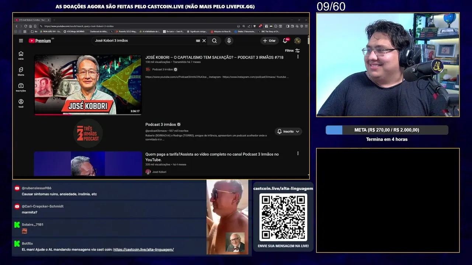The image size is (472, 265).
Task: Open Inscrições in the sidebar
Action: click(x=21, y=87)
